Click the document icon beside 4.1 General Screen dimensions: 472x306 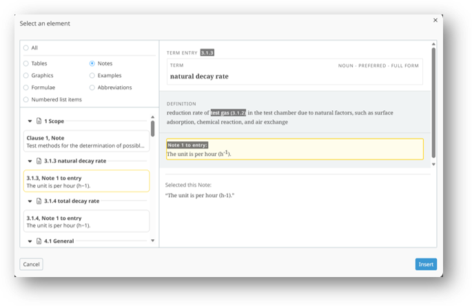click(x=39, y=241)
